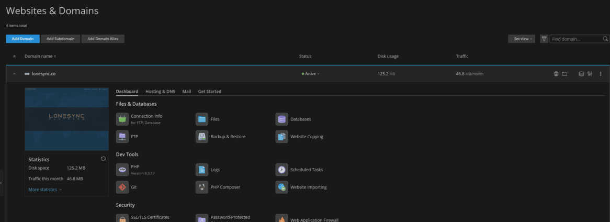Image resolution: width=610 pixels, height=222 pixels.
Task: Open the Scheduled Tasks clock icon
Action: click(x=282, y=170)
